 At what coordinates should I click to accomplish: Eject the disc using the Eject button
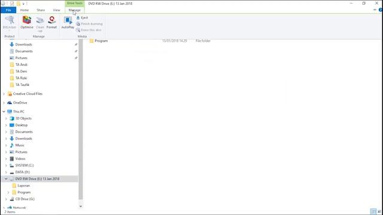82,18
